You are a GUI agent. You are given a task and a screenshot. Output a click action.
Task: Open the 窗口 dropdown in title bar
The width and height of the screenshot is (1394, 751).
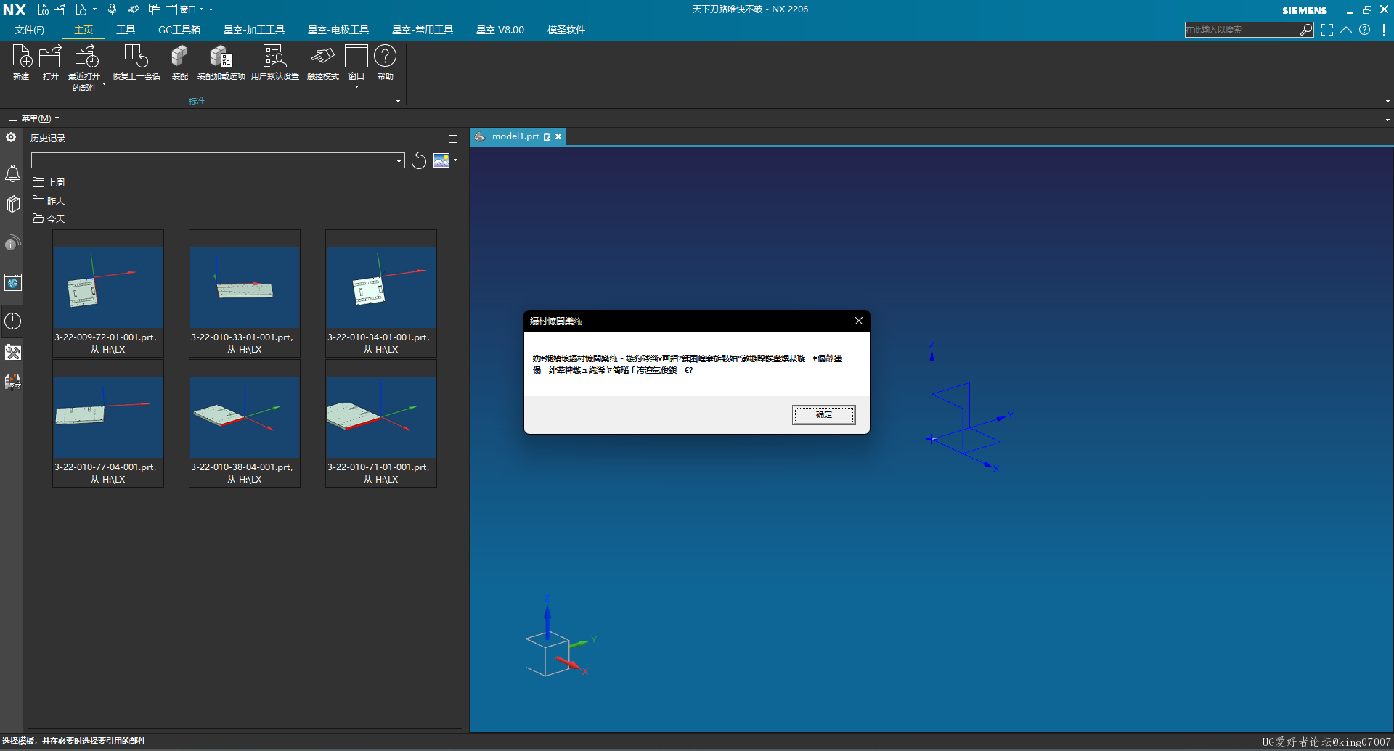[x=187, y=9]
